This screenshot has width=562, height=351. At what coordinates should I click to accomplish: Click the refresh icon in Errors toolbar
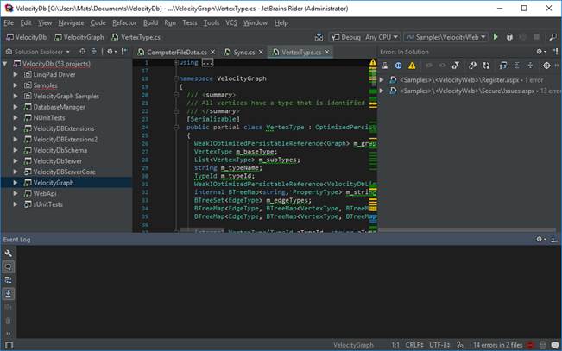coord(486,66)
